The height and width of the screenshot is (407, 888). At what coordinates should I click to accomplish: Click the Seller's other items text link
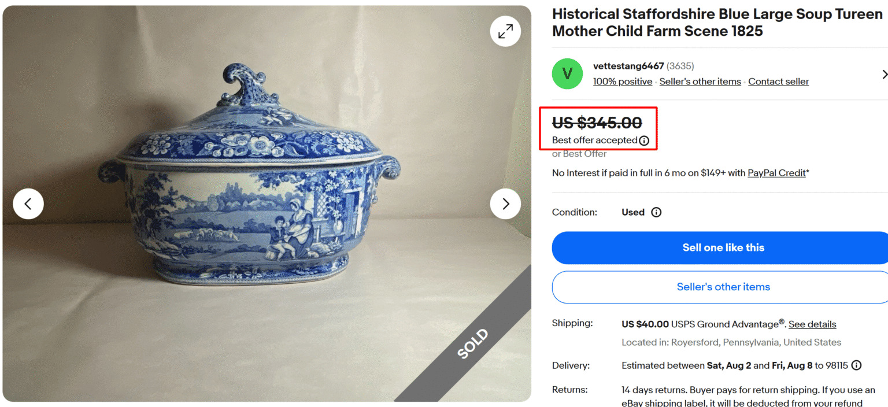pos(700,82)
